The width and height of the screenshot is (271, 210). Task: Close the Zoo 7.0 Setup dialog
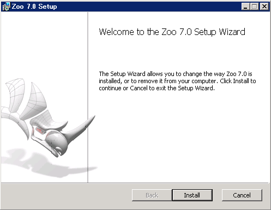coord(264,7)
